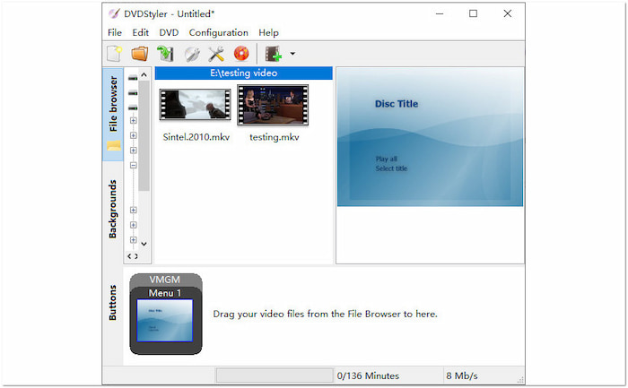Click the Sintel.2010.mkv file name

click(x=196, y=137)
